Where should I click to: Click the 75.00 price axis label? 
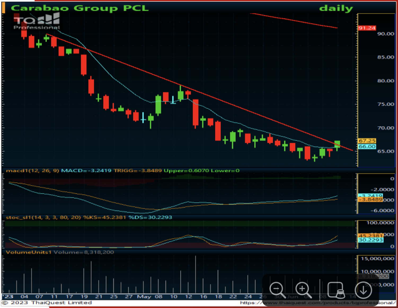(386, 104)
